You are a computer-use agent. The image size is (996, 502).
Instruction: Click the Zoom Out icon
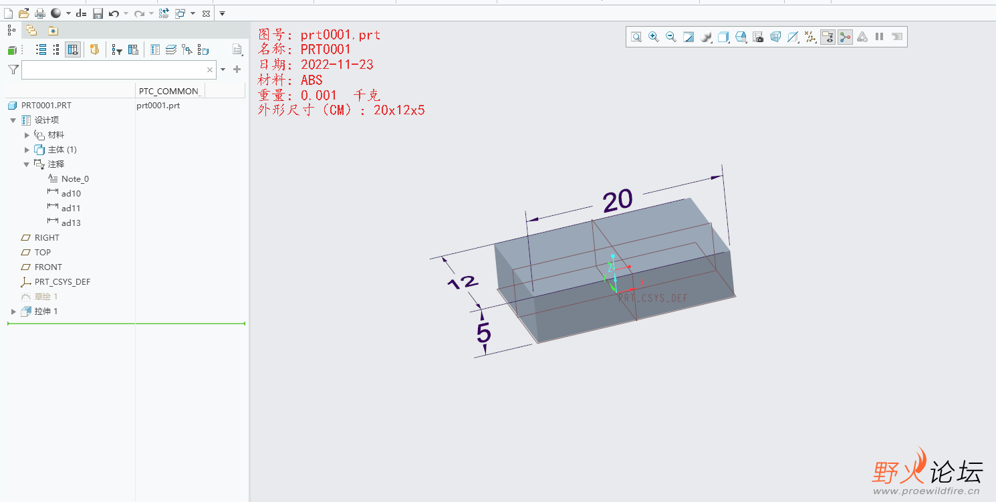coord(671,37)
